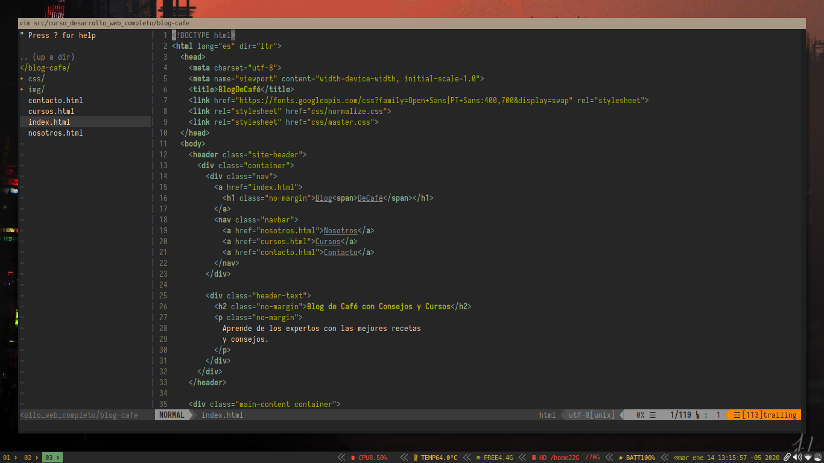Click the CPU8.50% text in bar
824x463 pixels.
coord(373,458)
